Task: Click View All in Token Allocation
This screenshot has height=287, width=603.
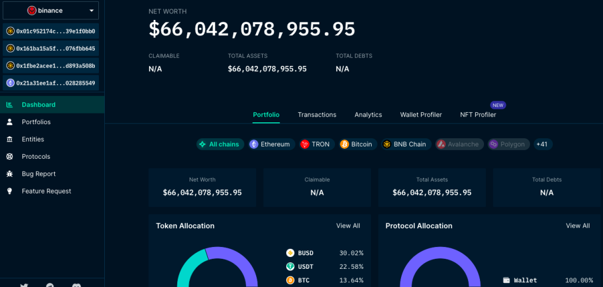Action: 348,226
